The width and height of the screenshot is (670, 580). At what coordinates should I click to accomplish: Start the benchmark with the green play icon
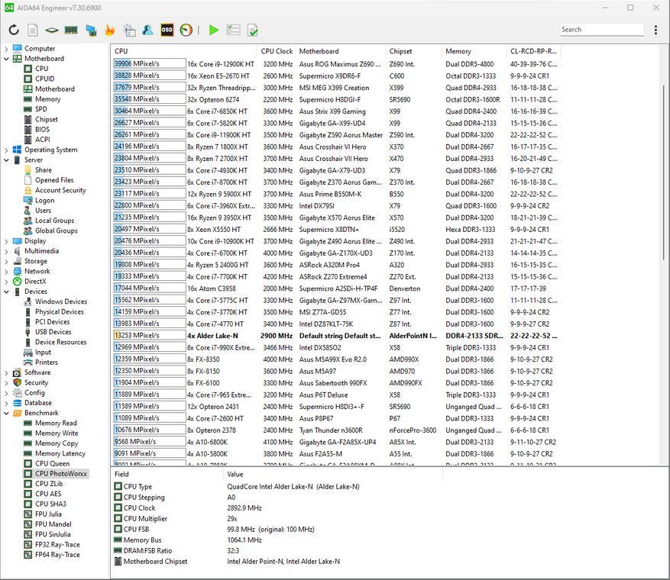[x=214, y=30]
